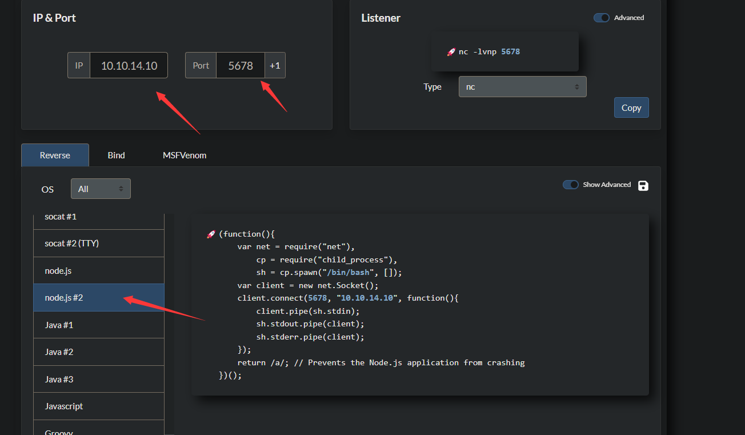Select the Javascript payload entry
The height and width of the screenshot is (435, 745).
99,406
